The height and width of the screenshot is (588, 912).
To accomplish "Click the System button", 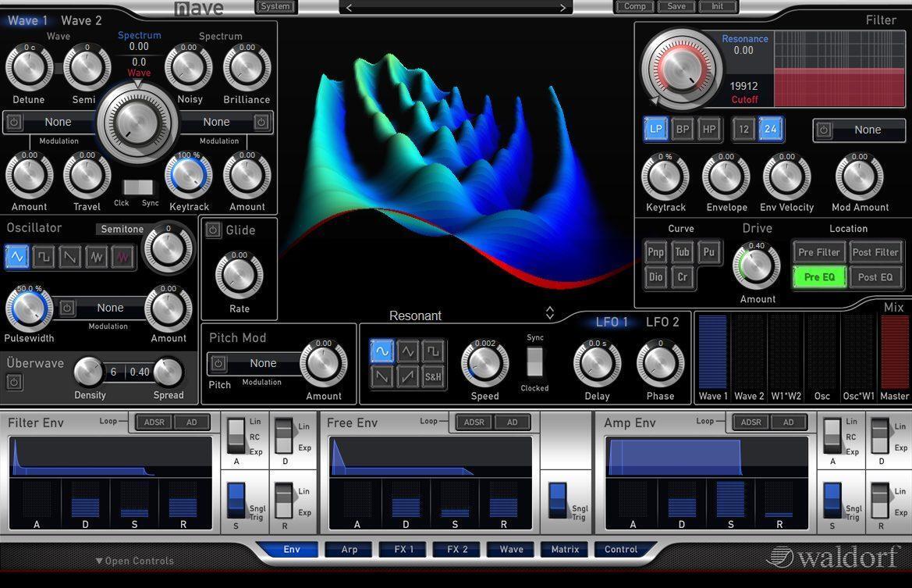I will (x=275, y=7).
